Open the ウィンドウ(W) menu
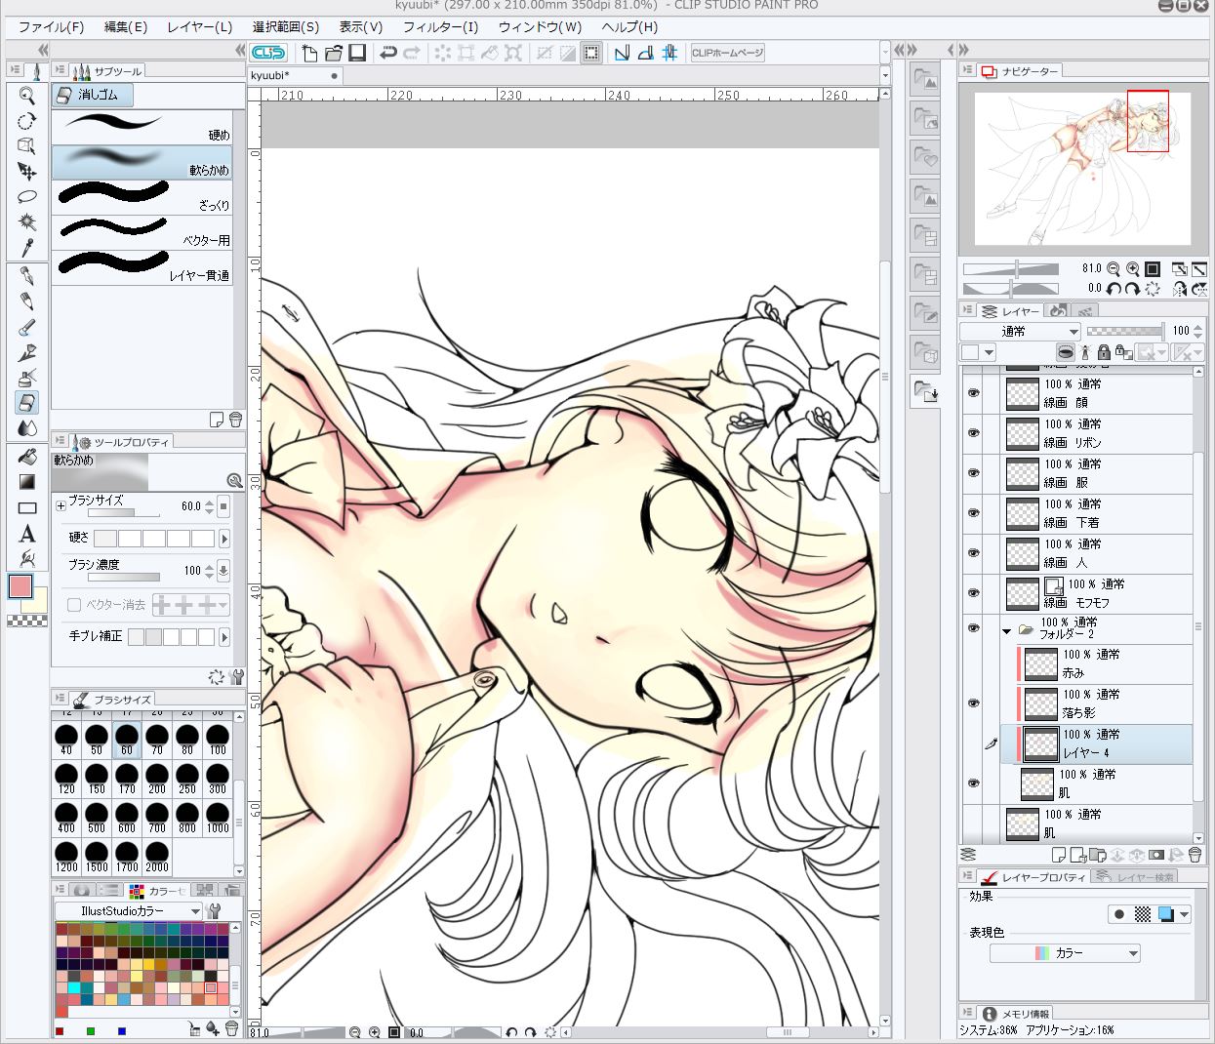 pyautogui.click(x=540, y=27)
